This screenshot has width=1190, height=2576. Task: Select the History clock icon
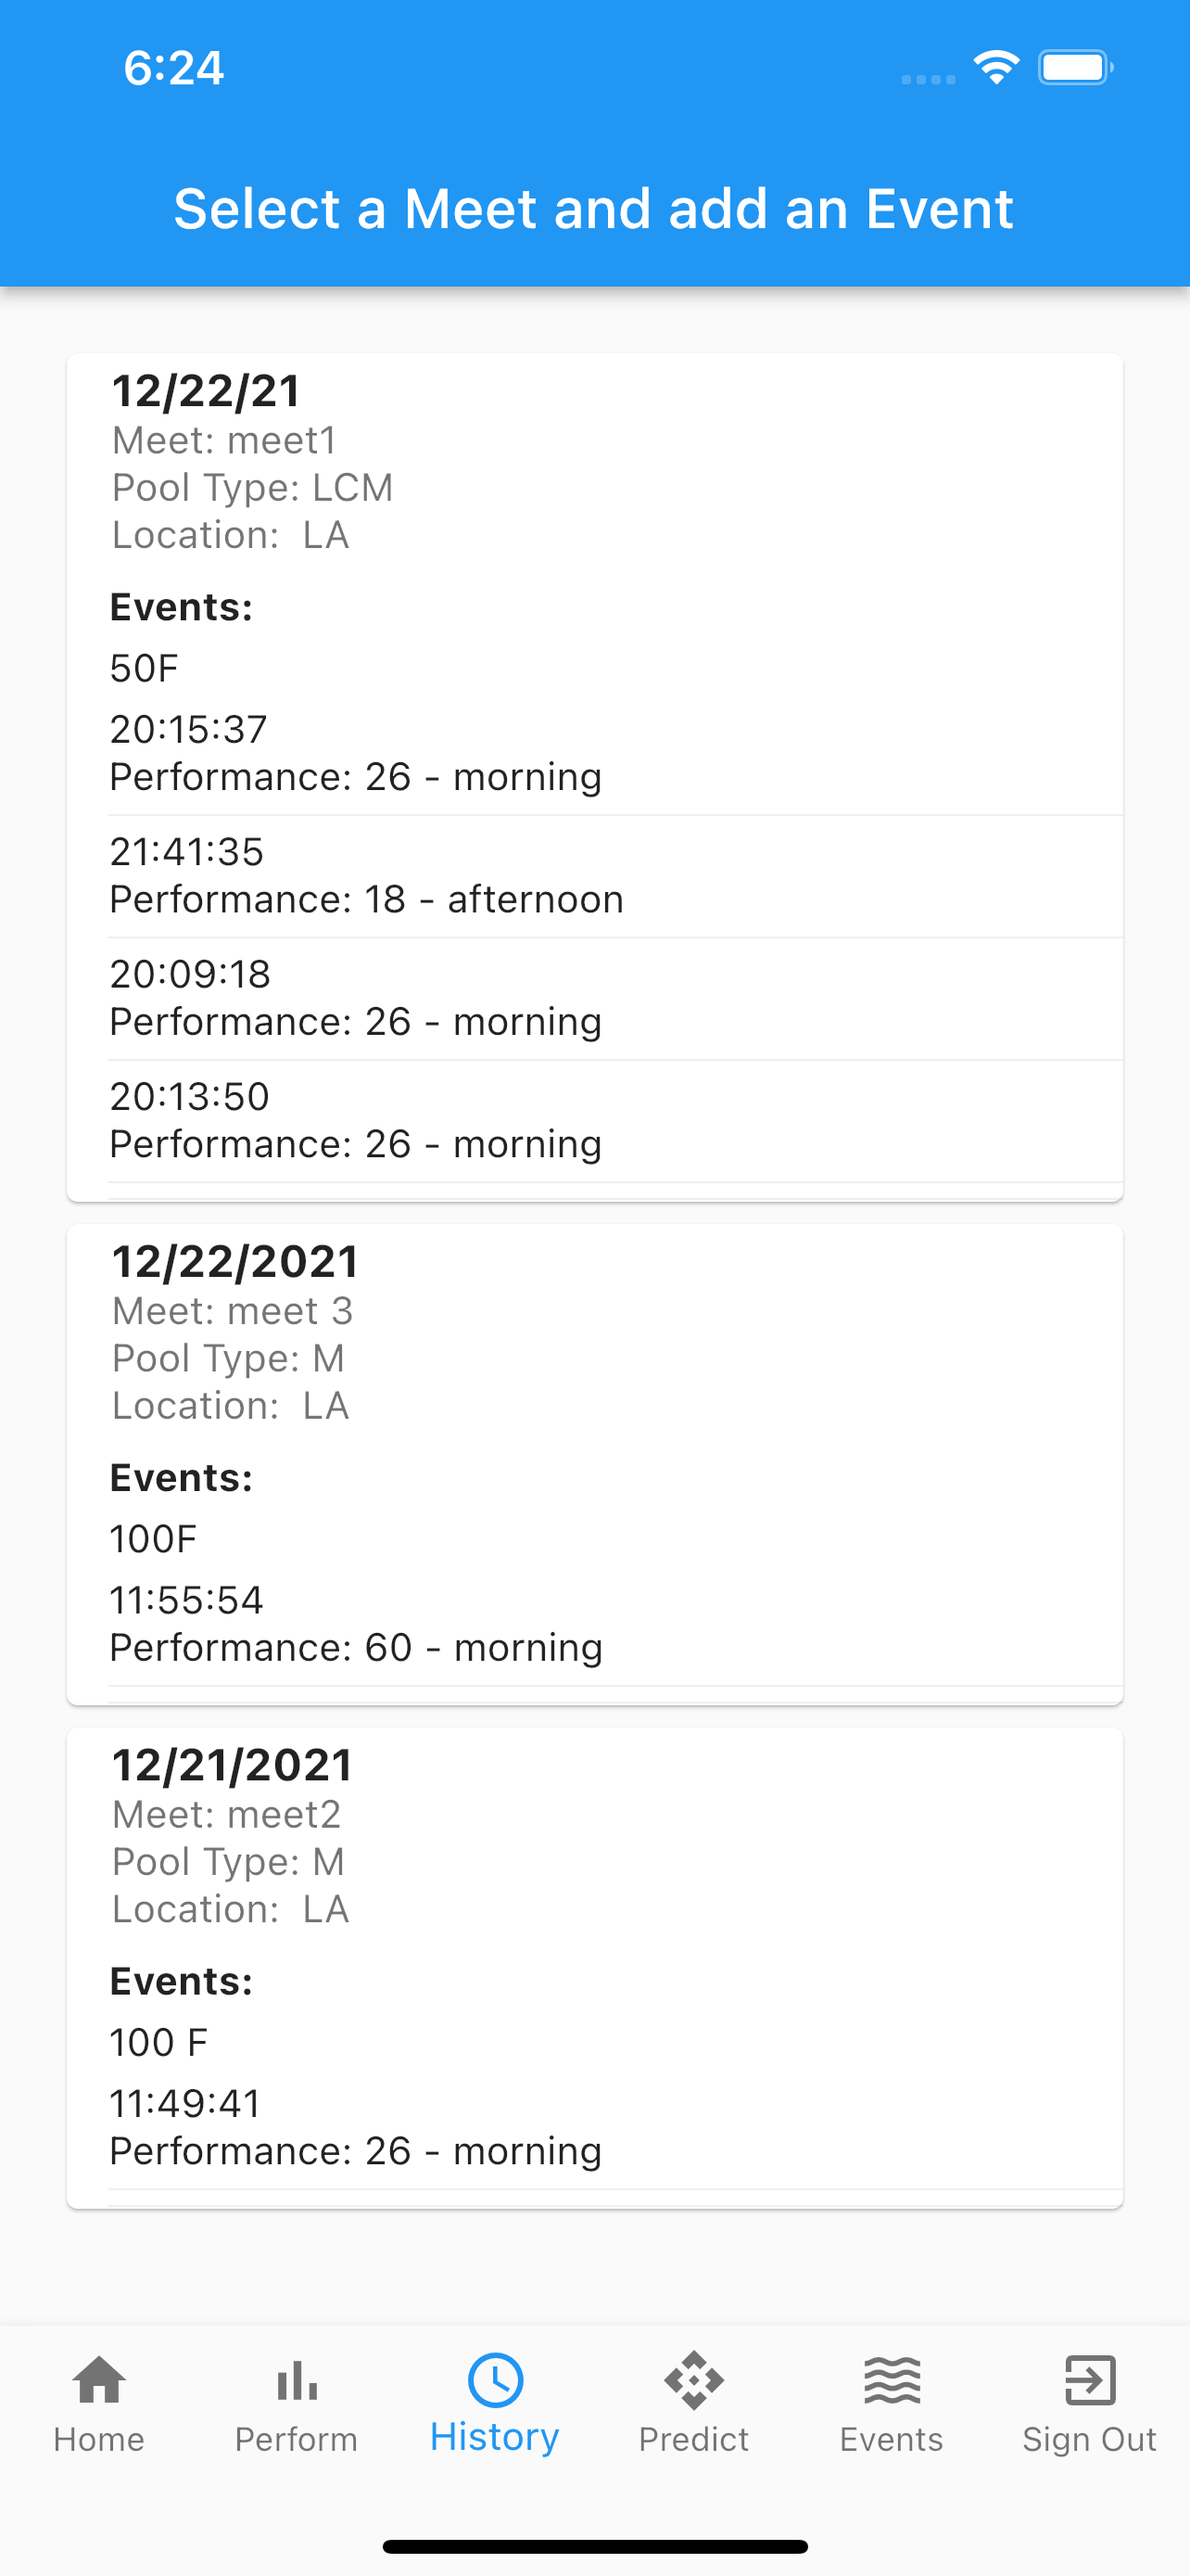coord(496,2380)
